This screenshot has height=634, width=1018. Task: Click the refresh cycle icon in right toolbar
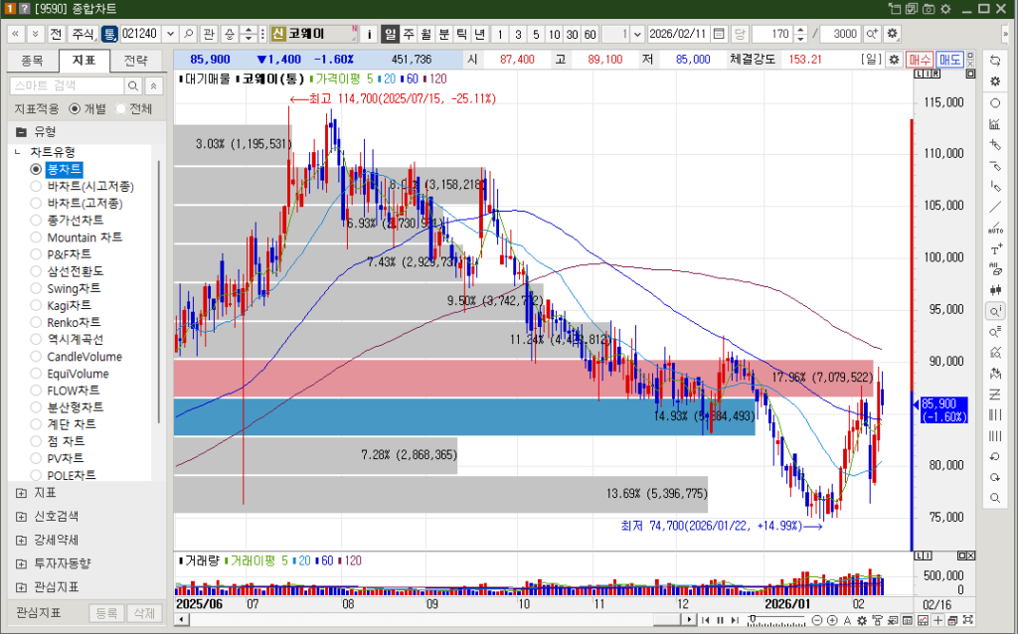point(994,61)
